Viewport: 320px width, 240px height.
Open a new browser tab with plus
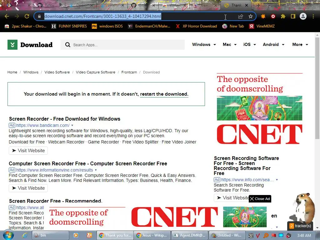[x=258, y=5]
